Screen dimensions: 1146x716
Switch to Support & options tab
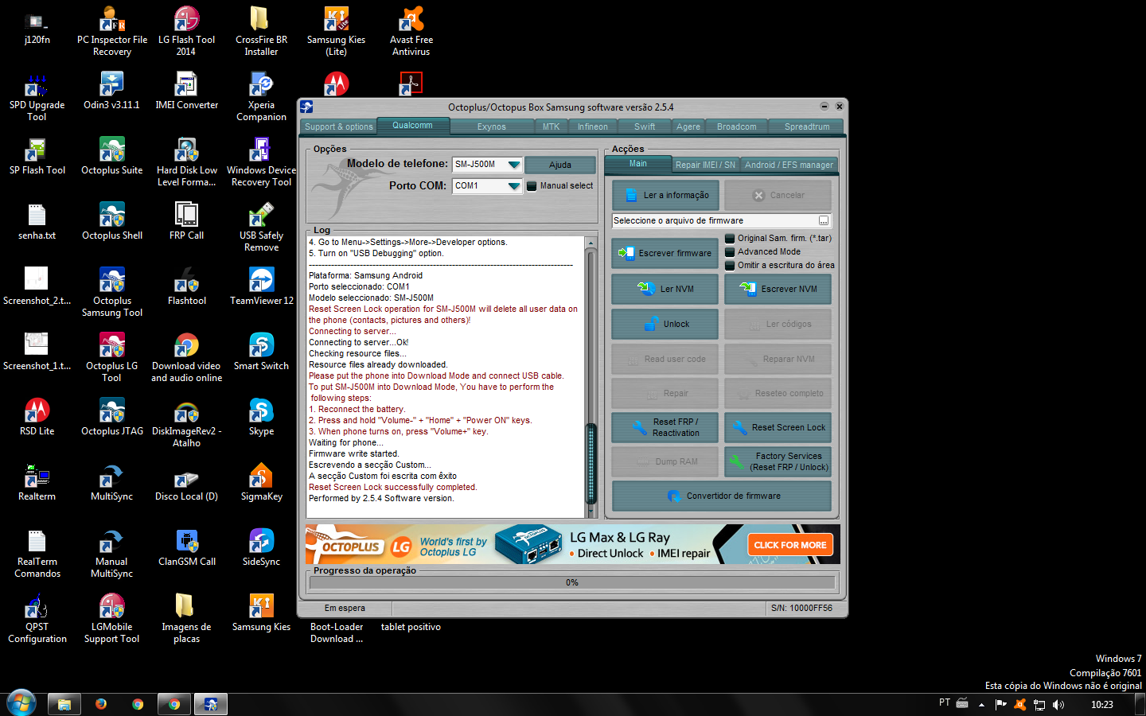[339, 126]
